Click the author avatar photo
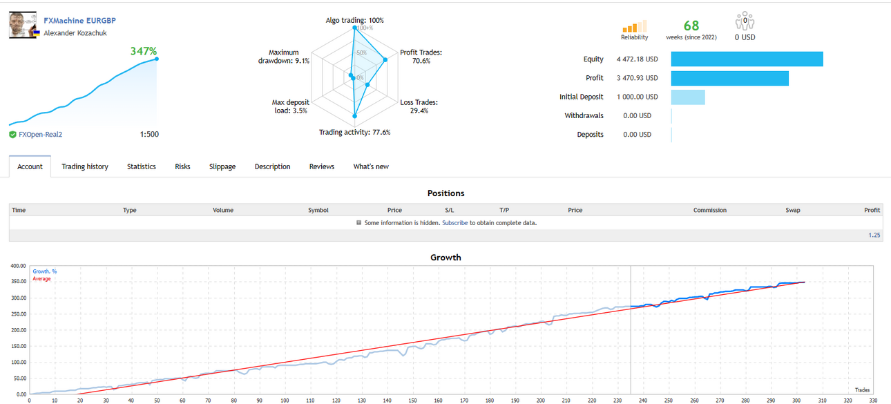 pyautogui.click(x=23, y=26)
